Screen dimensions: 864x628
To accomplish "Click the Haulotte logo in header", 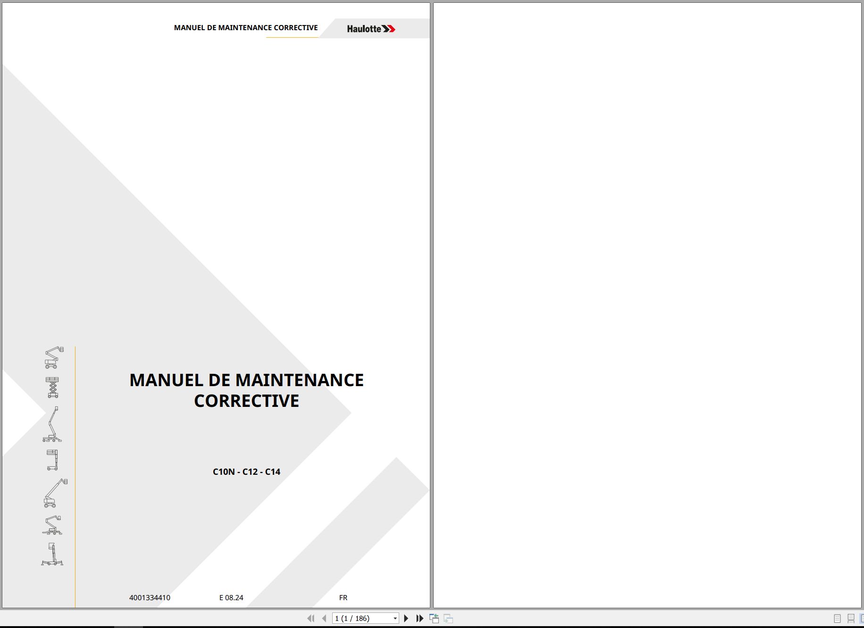I will 371,29.
